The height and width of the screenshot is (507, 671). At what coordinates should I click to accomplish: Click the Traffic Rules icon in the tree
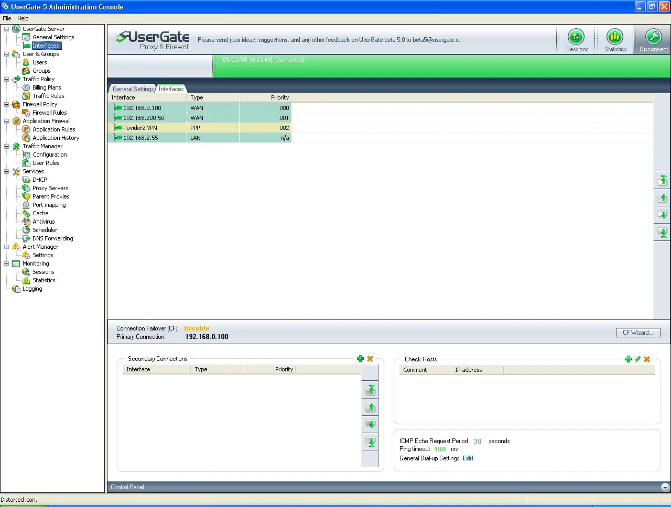coord(26,96)
